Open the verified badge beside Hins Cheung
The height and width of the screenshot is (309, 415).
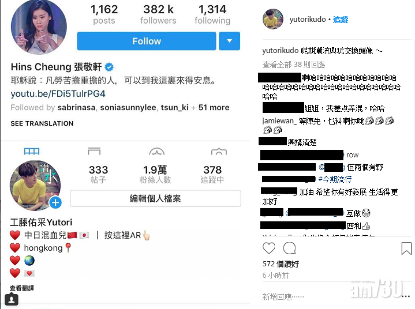coord(109,67)
